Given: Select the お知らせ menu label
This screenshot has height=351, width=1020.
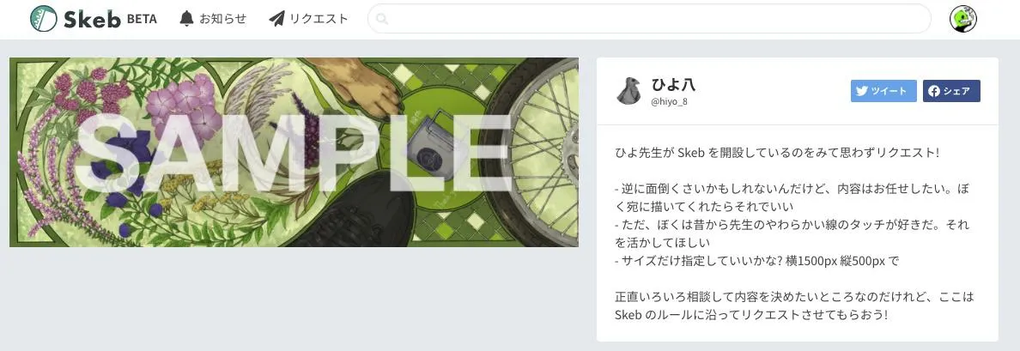Looking at the screenshot, I should pyautogui.click(x=222, y=19).
